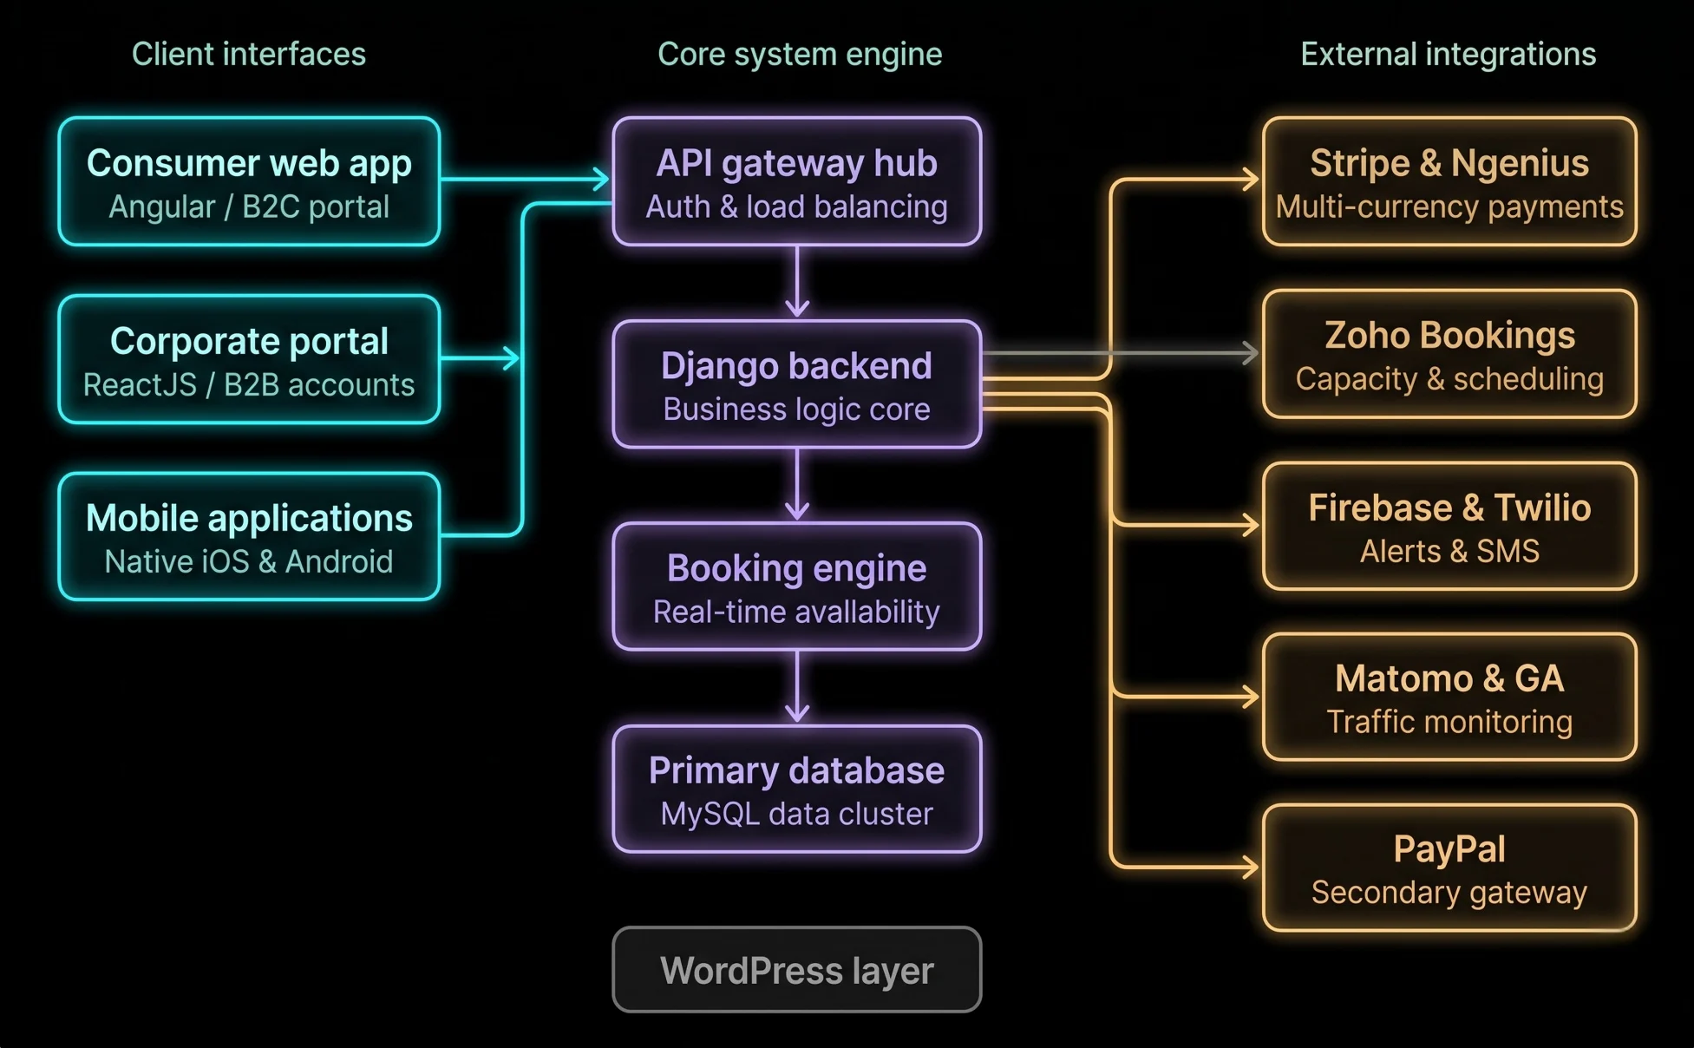
Task: Select the Consumer web app box
Action: click(x=249, y=181)
